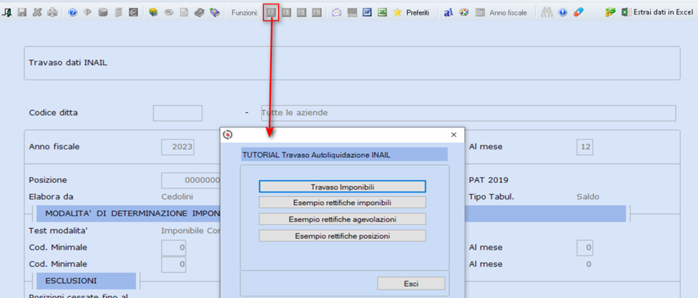Click the Anno fiscale 2023 field
This screenshot has height=298, width=698.
point(177,147)
